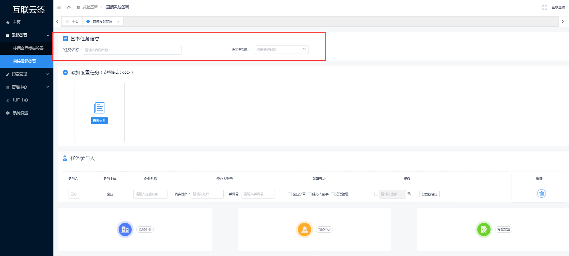The height and width of the screenshot is (256, 569).
Task: Check the 短信验证 checkbox
Action: point(333,194)
